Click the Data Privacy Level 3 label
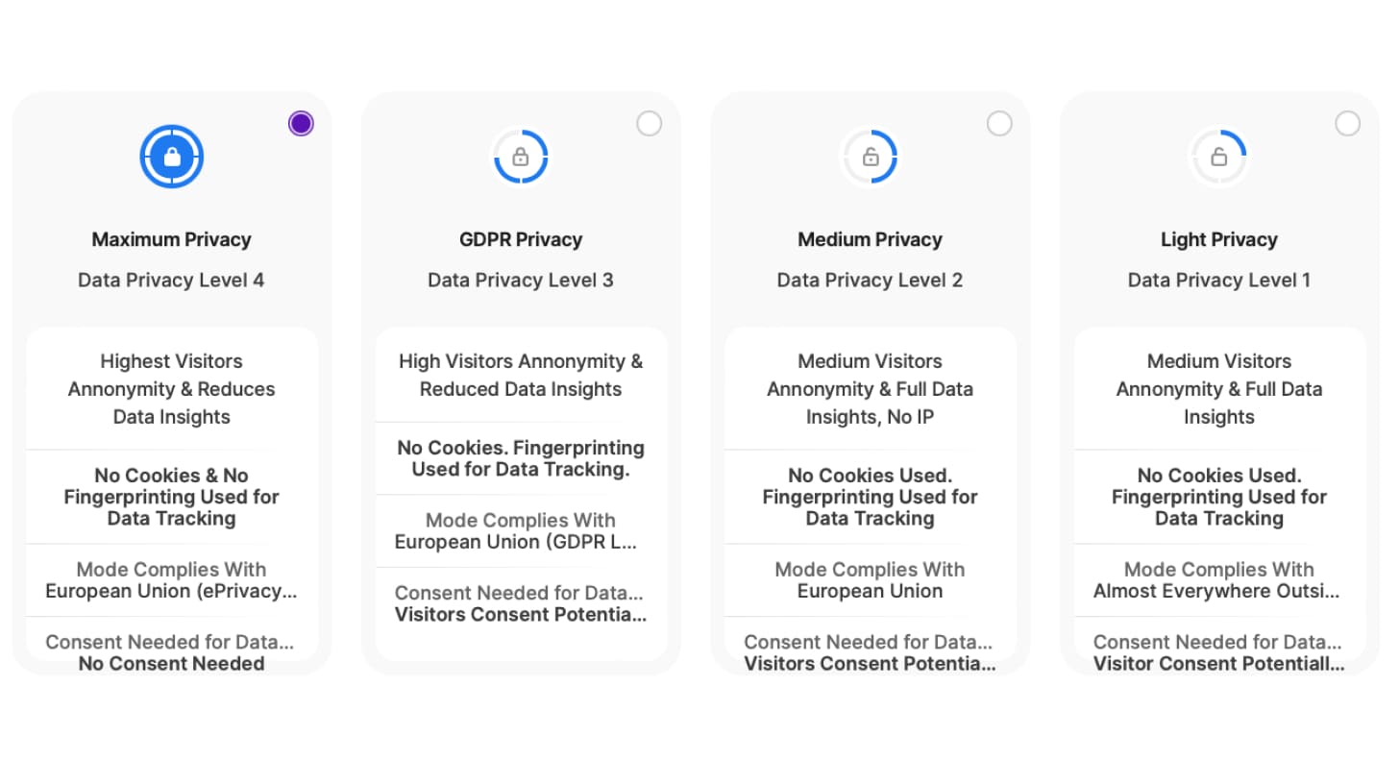Image resolution: width=1399 pixels, height=784 pixels. click(x=521, y=281)
